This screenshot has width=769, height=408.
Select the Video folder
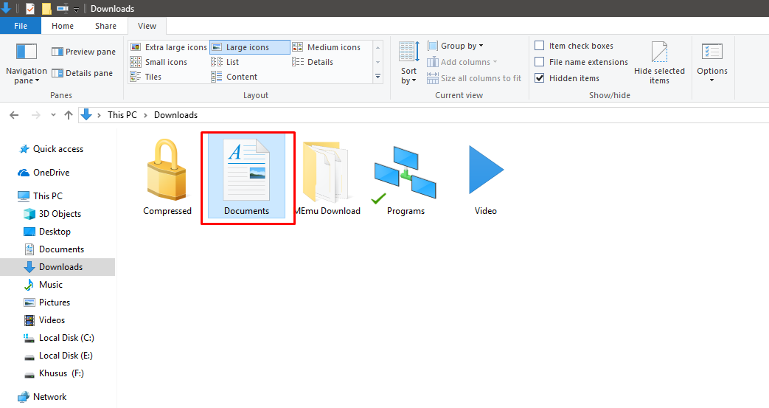[x=486, y=180]
